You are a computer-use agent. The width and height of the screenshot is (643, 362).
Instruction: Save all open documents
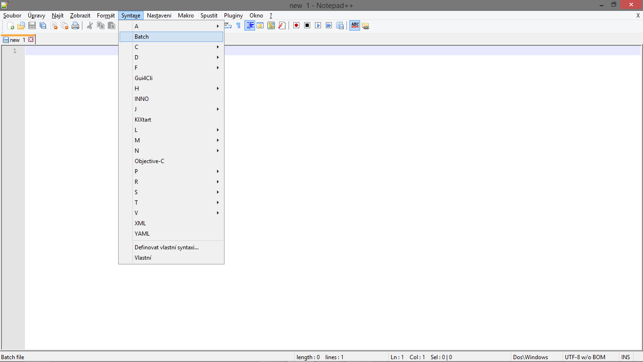[x=42, y=25]
